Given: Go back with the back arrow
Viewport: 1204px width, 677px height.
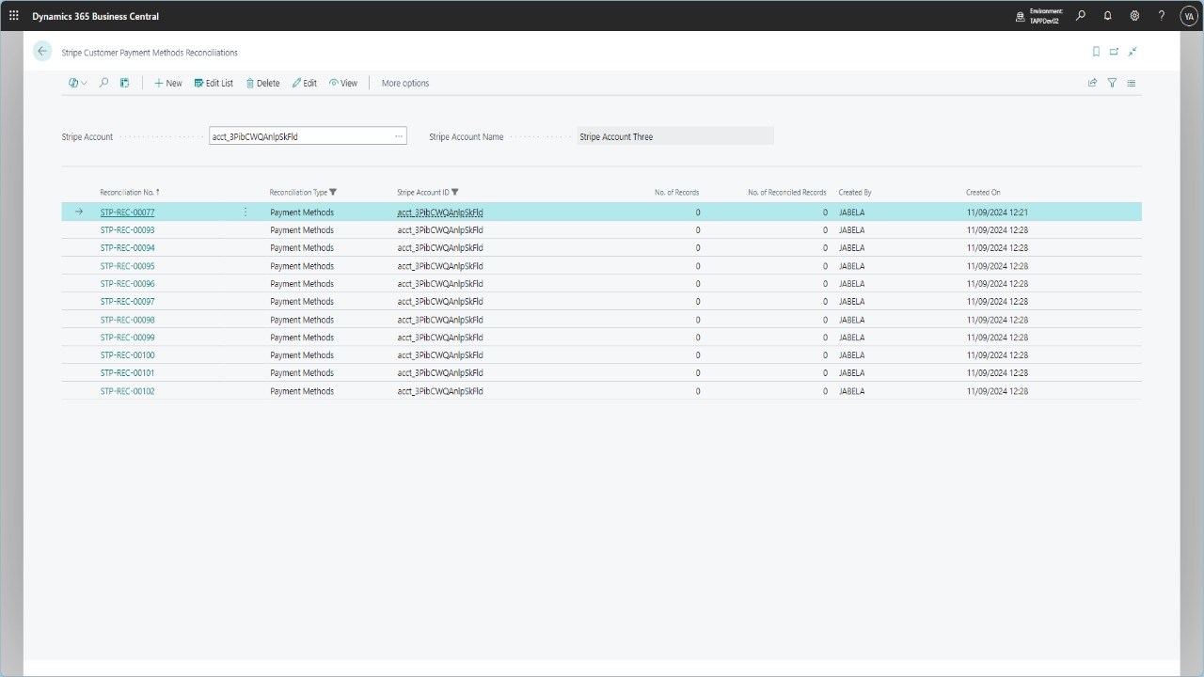Looking at the screenshot, I should pos(42,52).
